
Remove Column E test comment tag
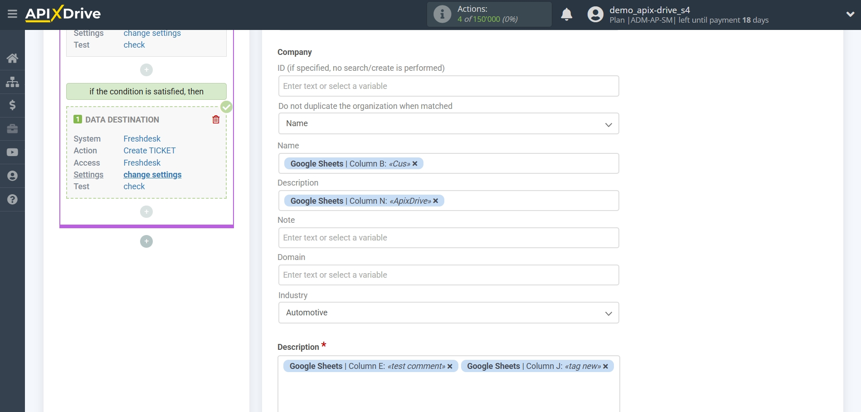[x=450, y=367]
